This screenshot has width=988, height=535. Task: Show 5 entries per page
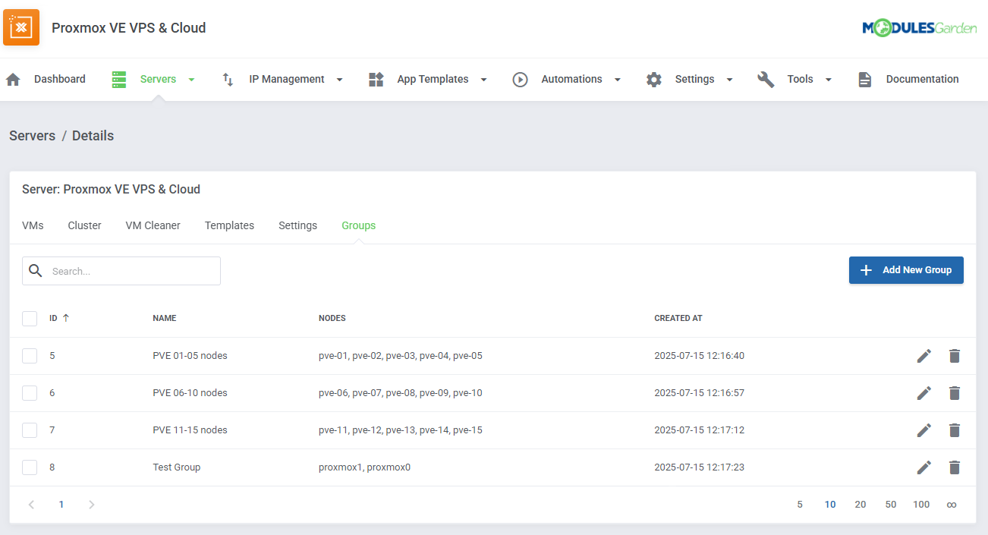pos(800,505)
